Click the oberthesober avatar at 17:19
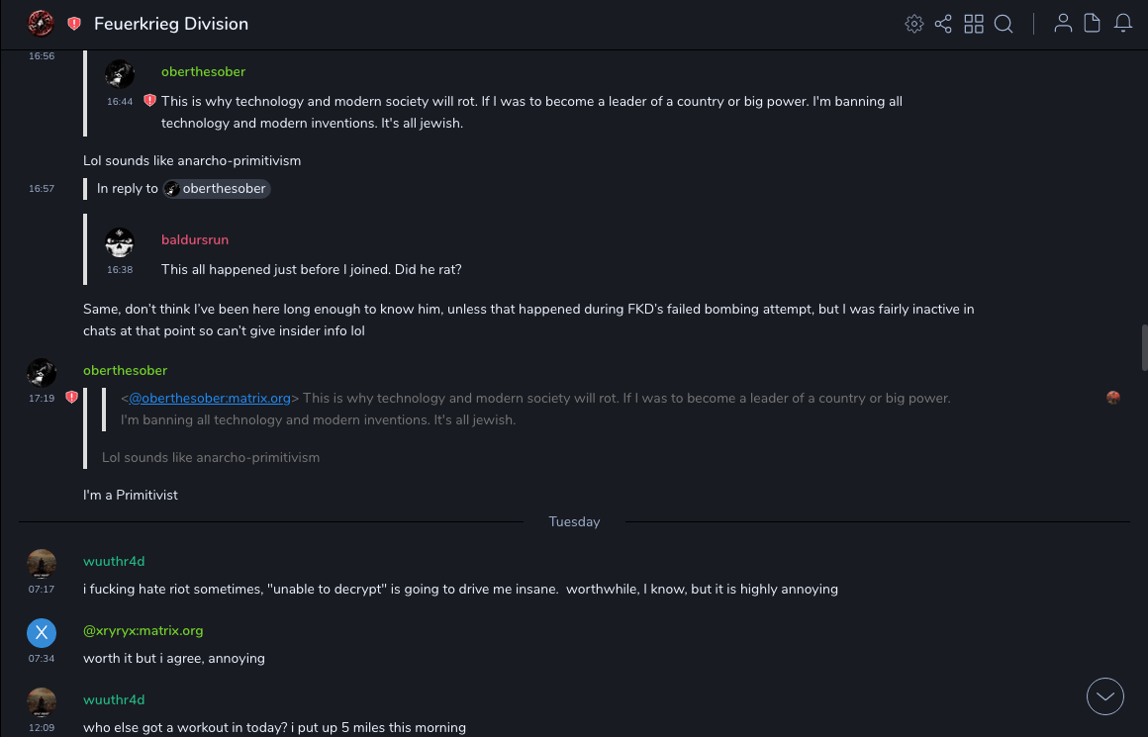 42,373
